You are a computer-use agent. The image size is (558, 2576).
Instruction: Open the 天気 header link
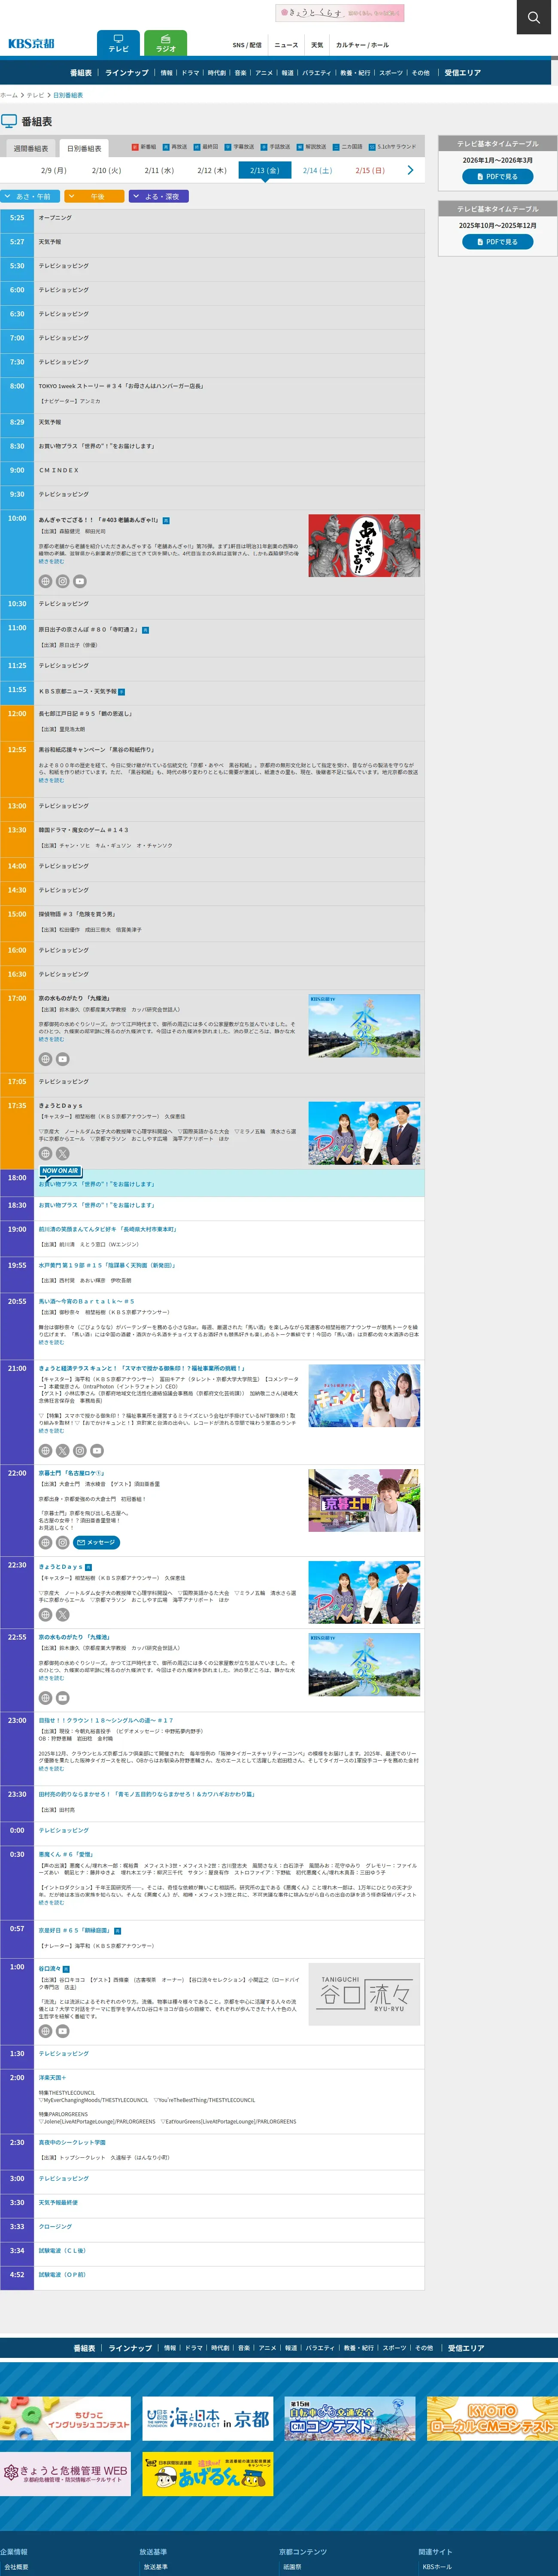tap(317, 45)
